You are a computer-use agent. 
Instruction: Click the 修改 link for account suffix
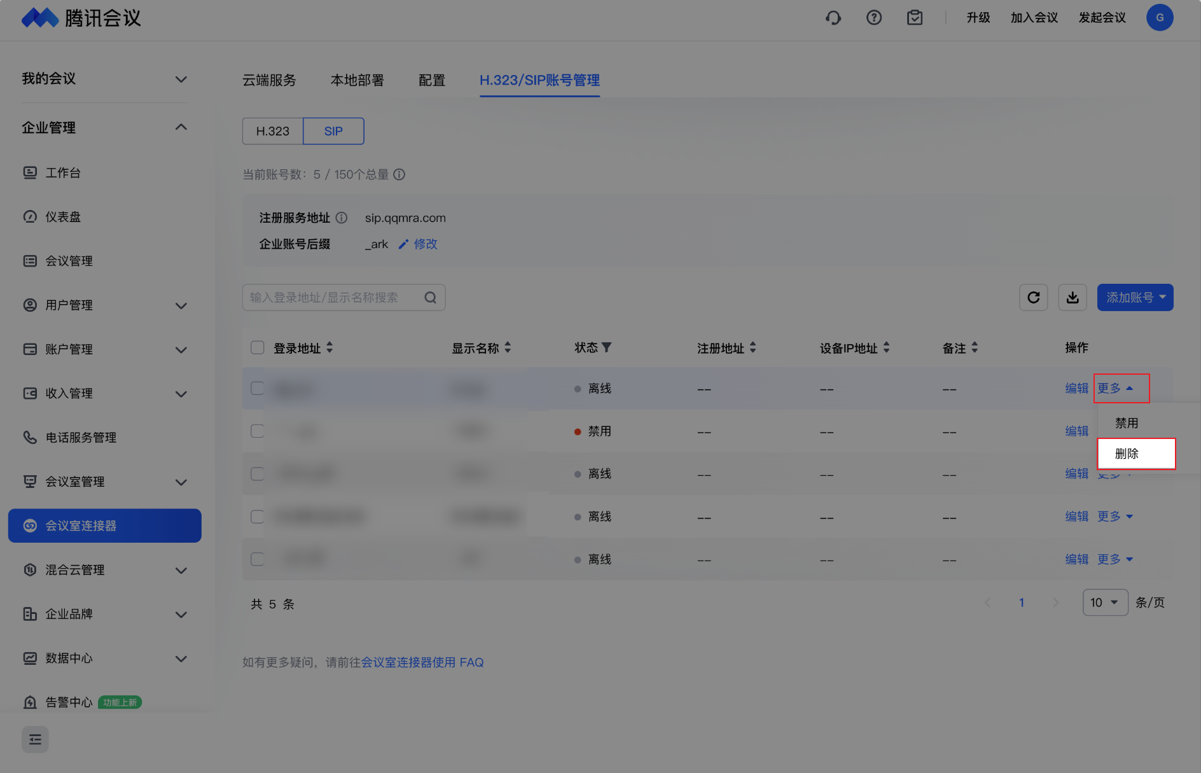click(x=425, y=244)
